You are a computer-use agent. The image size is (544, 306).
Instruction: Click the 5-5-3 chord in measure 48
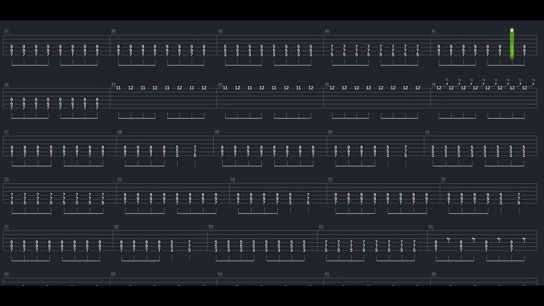click(177, 151)
